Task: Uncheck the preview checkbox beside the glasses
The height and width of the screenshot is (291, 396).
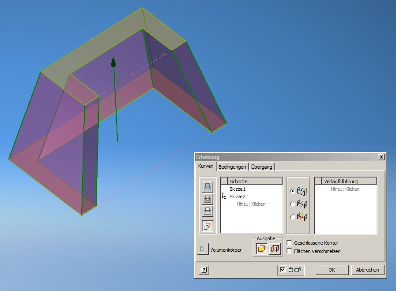Action: coord(283,269)
